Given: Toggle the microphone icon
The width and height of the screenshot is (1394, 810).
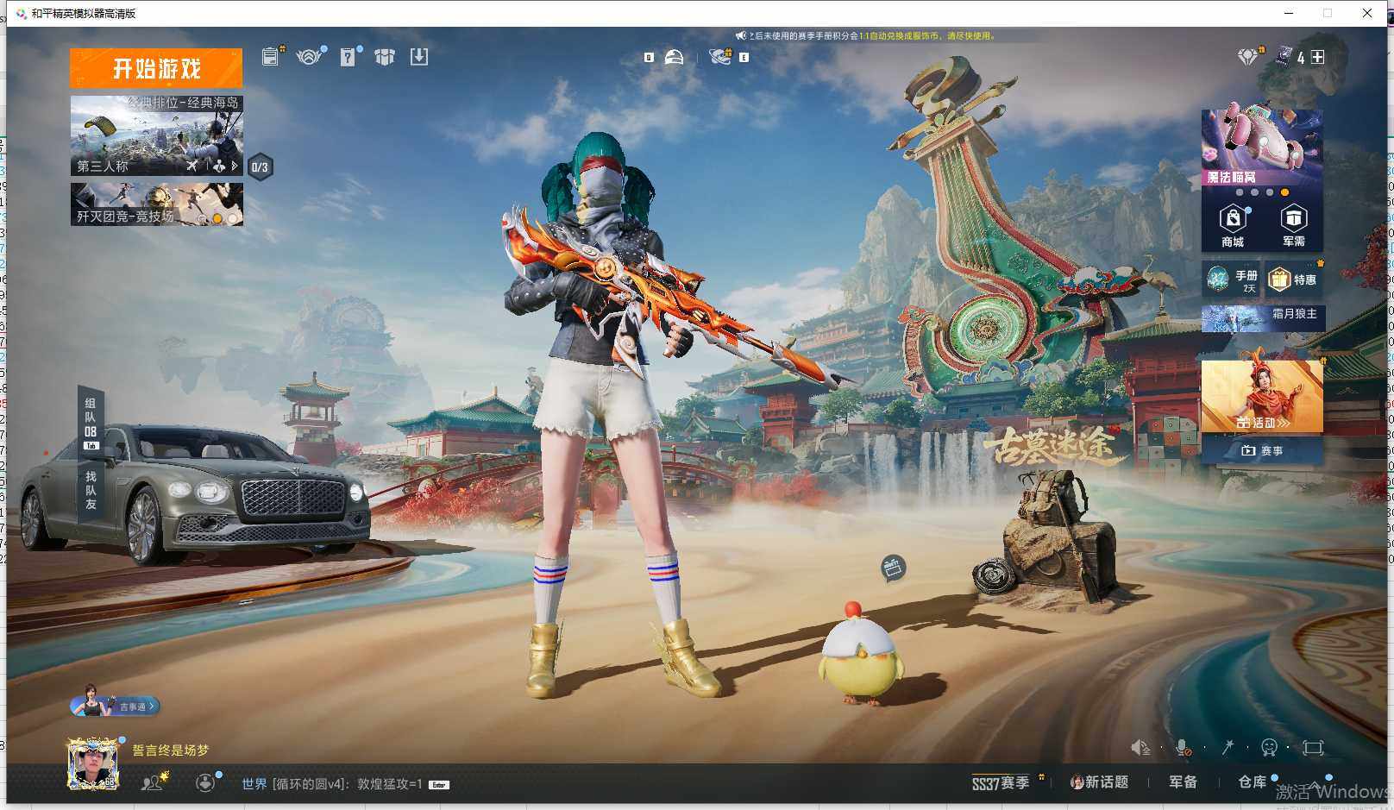Looking at the screenshot, I should (1184, 748).
